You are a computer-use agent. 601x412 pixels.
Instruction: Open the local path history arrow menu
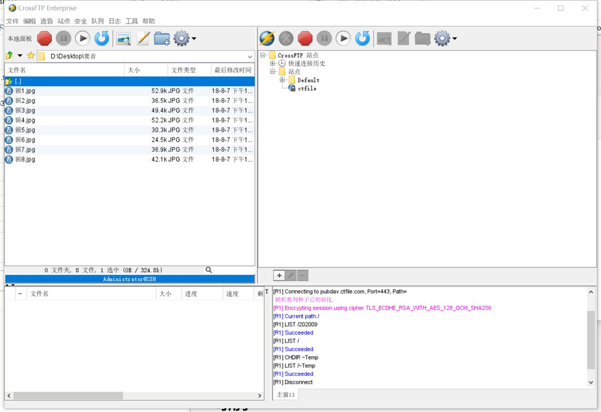tap(20, 55)
